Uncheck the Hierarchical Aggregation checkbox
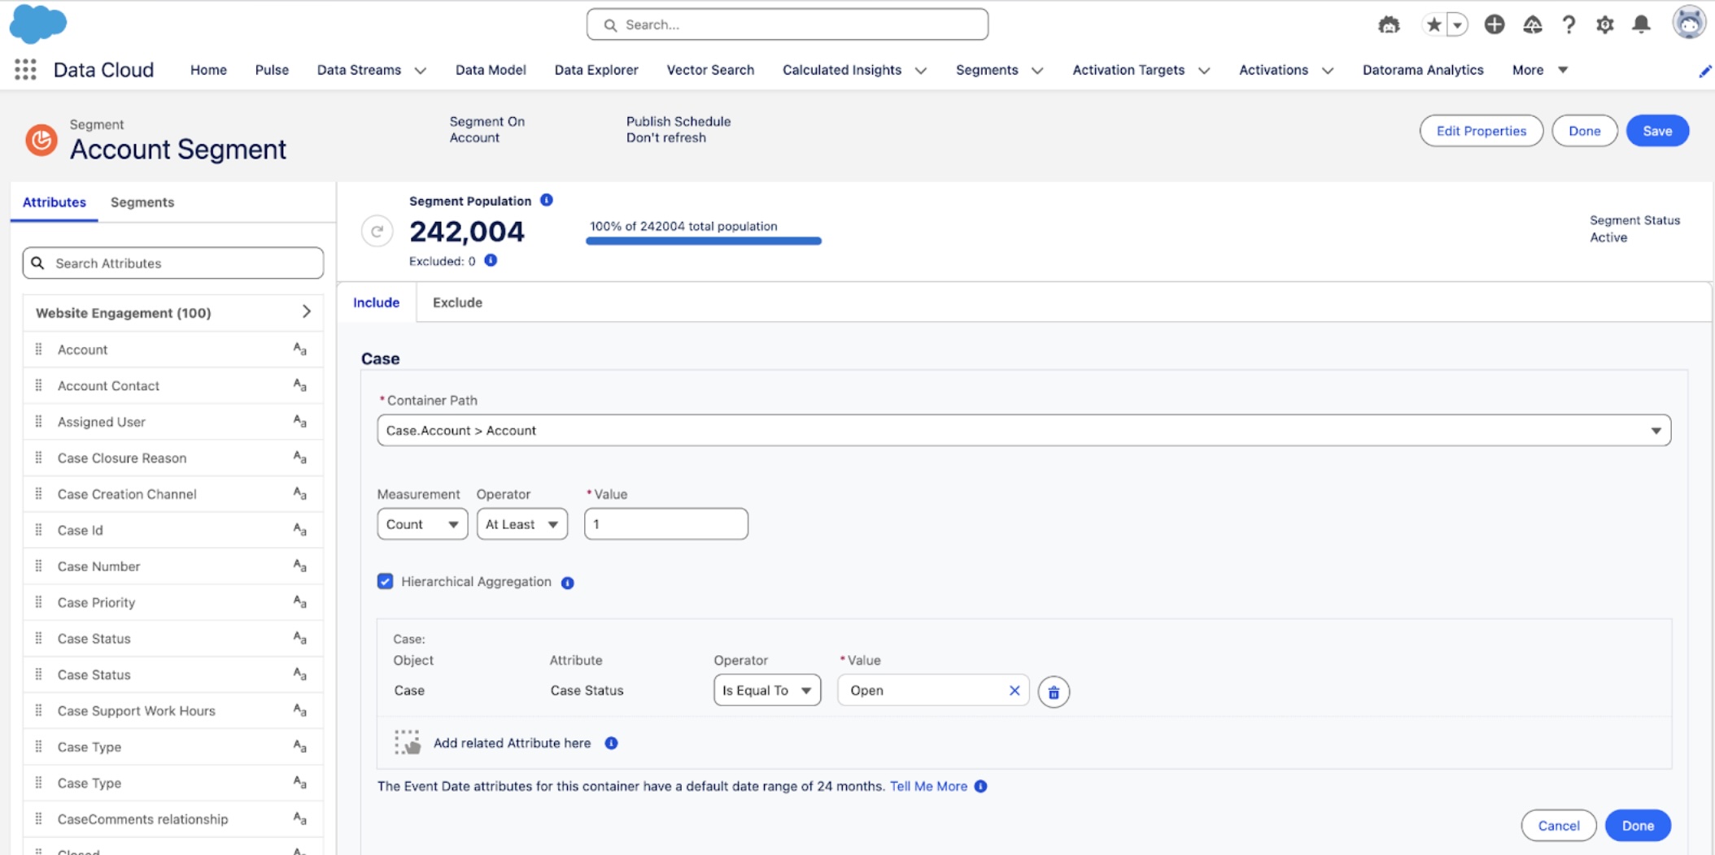Viewport: 1715px width, 855px height. tap(385, 581)
